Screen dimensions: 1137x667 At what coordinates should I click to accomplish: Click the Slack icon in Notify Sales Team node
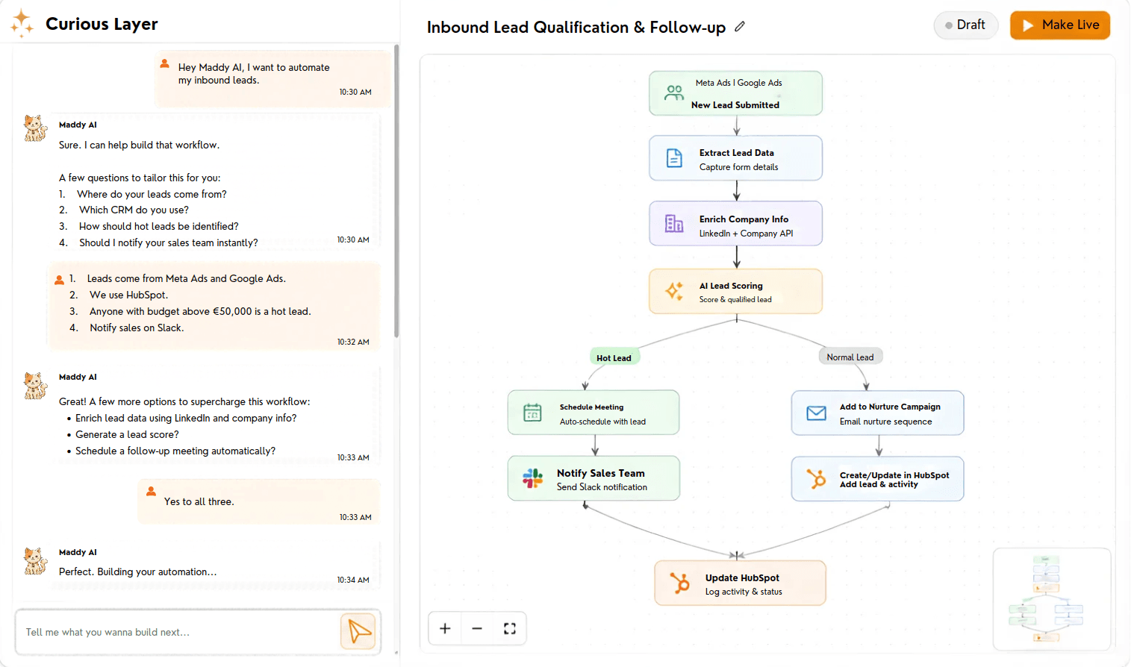coord(532,478)
